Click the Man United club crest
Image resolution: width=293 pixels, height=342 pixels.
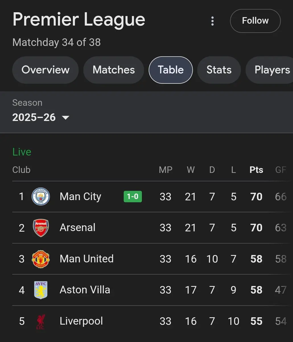[41, 259]
